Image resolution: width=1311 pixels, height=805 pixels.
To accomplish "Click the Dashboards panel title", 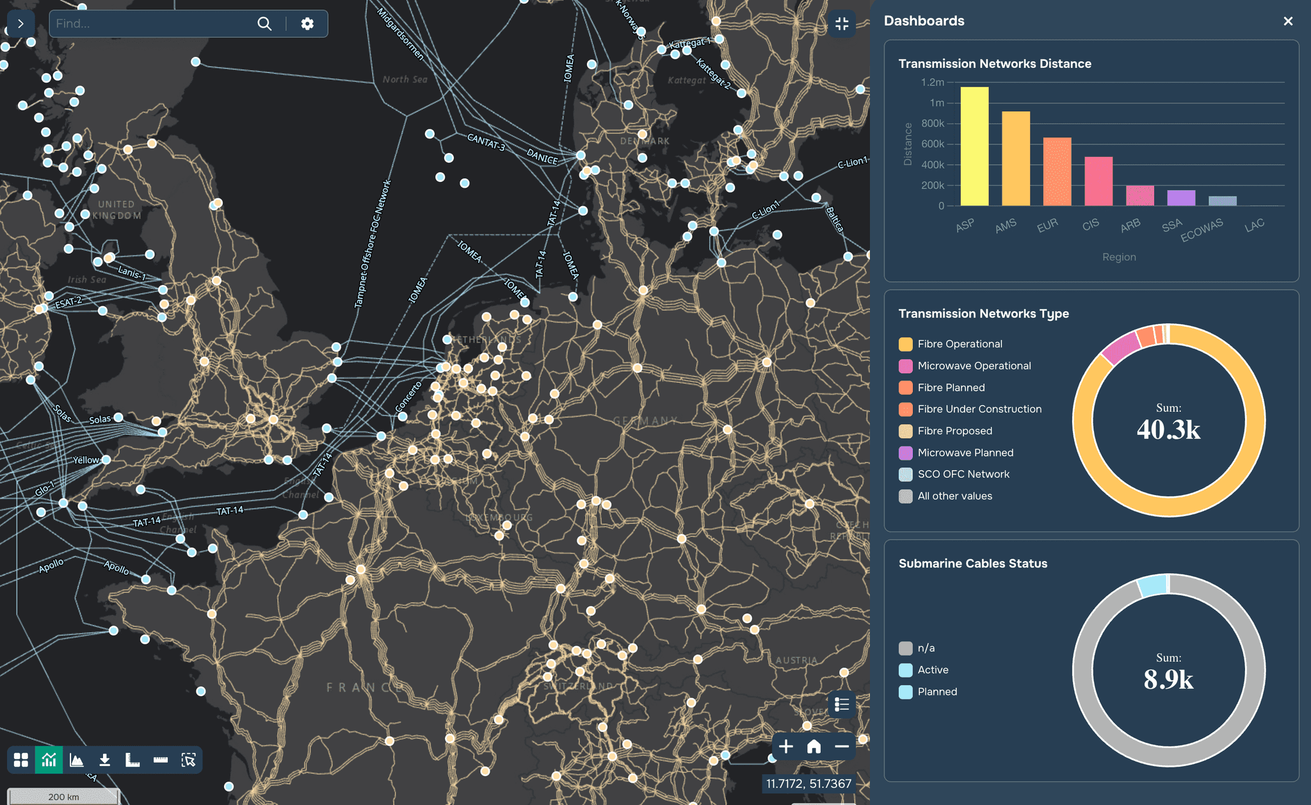I will click(924, 20).
